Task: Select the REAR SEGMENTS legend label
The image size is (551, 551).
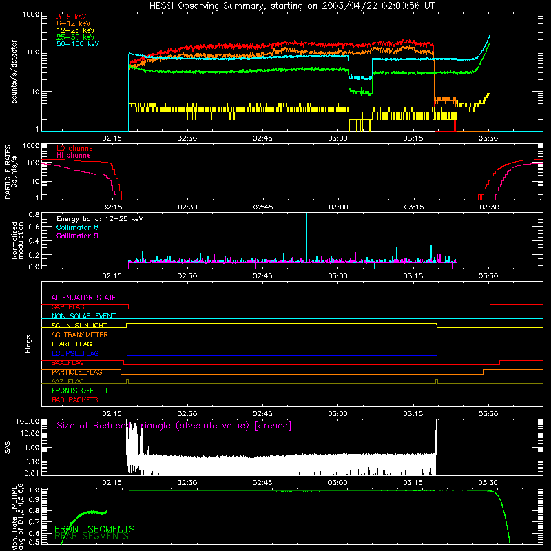Action: click(92, 536)
